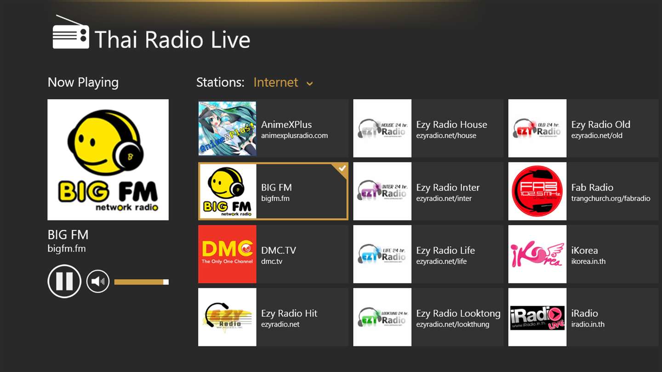Click ezyradio.net/old address text
The height and width of the screenshot is (372, 662).
(597, 135)
